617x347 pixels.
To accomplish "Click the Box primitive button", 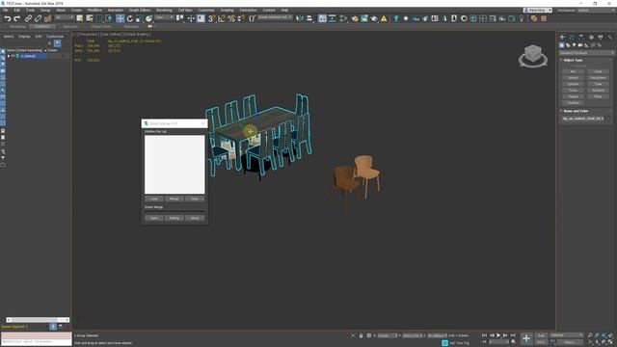I will [573, 71].
